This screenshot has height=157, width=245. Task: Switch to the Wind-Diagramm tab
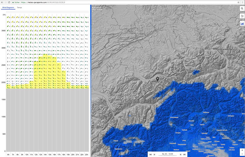pos(8,7)
